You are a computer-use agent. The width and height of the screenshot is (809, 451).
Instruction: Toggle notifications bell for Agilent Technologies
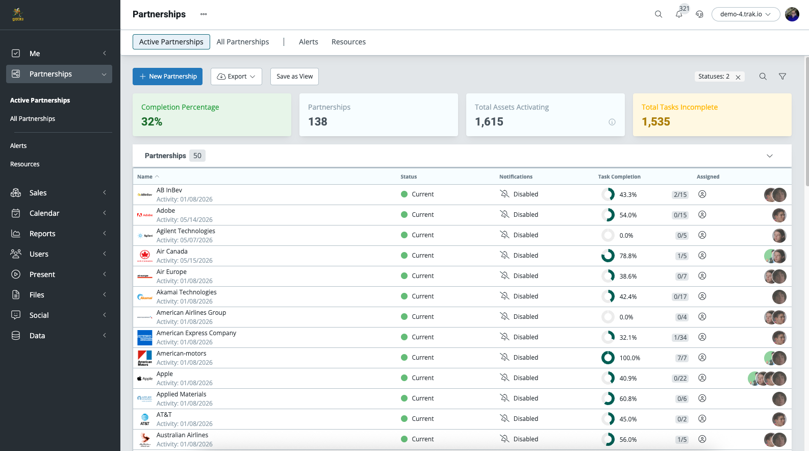(504, 235)
